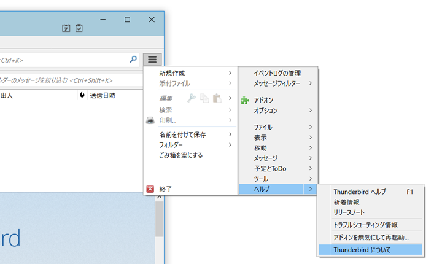Focus the global search field
This screenshot has height=264, width=434.
[69, 60]
